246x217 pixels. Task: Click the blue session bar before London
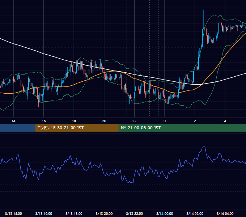pyautogui.click(x=18, y=128)
